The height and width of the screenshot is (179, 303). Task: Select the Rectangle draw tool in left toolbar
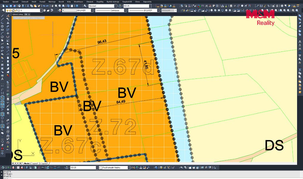pos(2,30)
